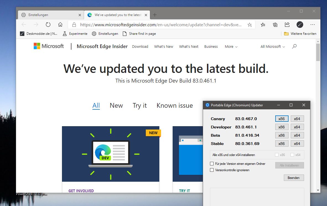Click Canary version 83.0.467.0 text

pyautogui.click(x=246, y=119)
